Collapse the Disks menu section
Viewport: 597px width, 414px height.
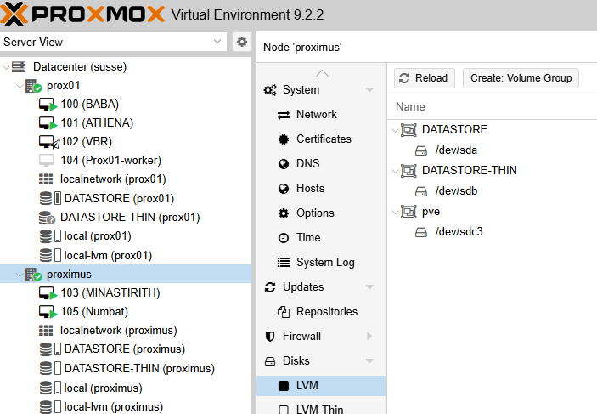tap(369, 361)
